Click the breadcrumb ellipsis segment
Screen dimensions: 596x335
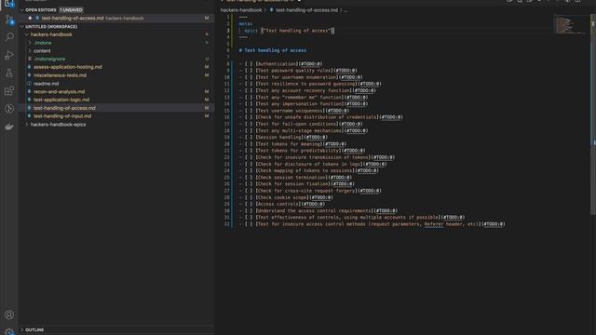coord(345,10)
